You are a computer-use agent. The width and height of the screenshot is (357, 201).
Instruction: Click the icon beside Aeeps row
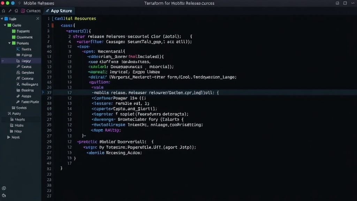coord(18,96)
